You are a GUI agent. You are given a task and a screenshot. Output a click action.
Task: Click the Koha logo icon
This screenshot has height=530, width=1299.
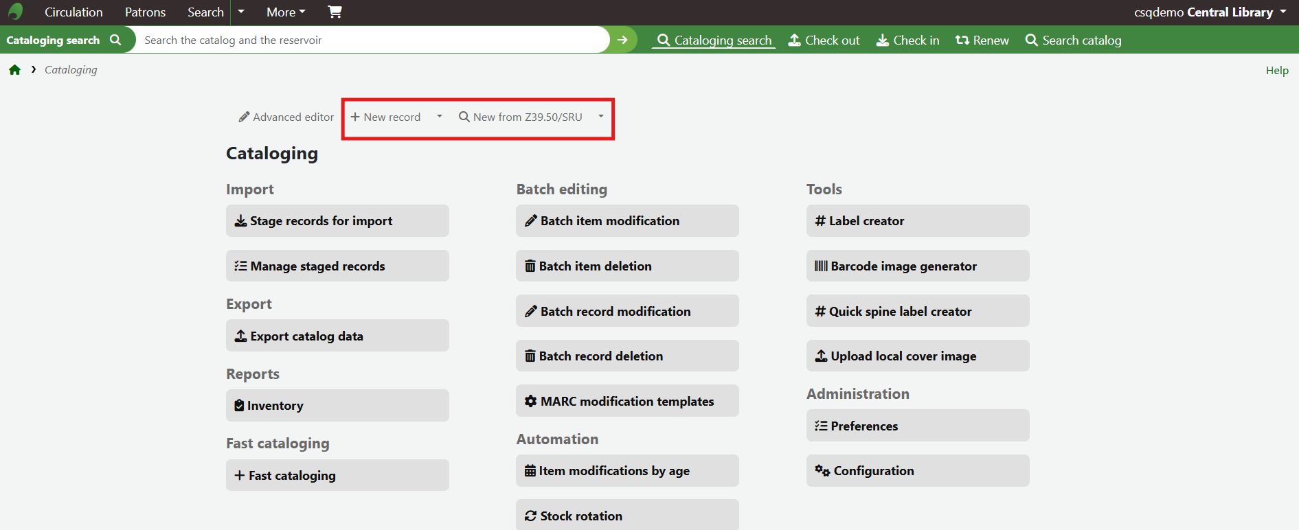[15, 12]
